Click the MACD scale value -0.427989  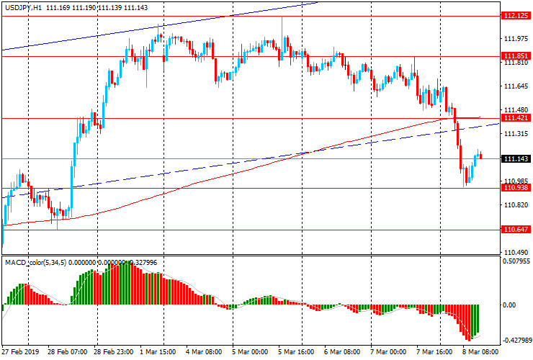[516, 341]
